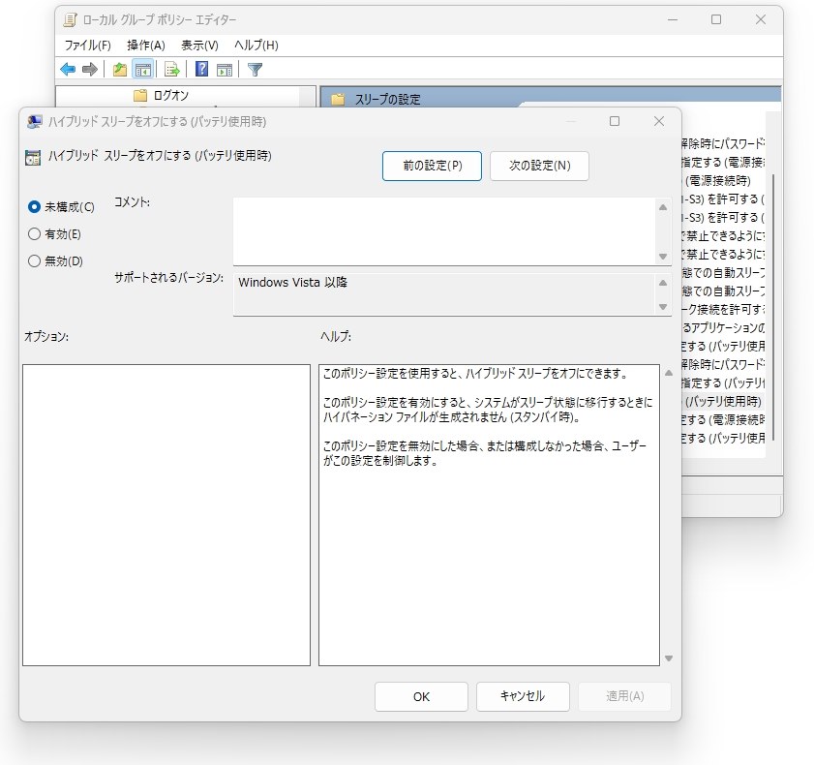Maximize the policy setting dialog
Viewport: 814px width, 765px height.
coord(615,121)
